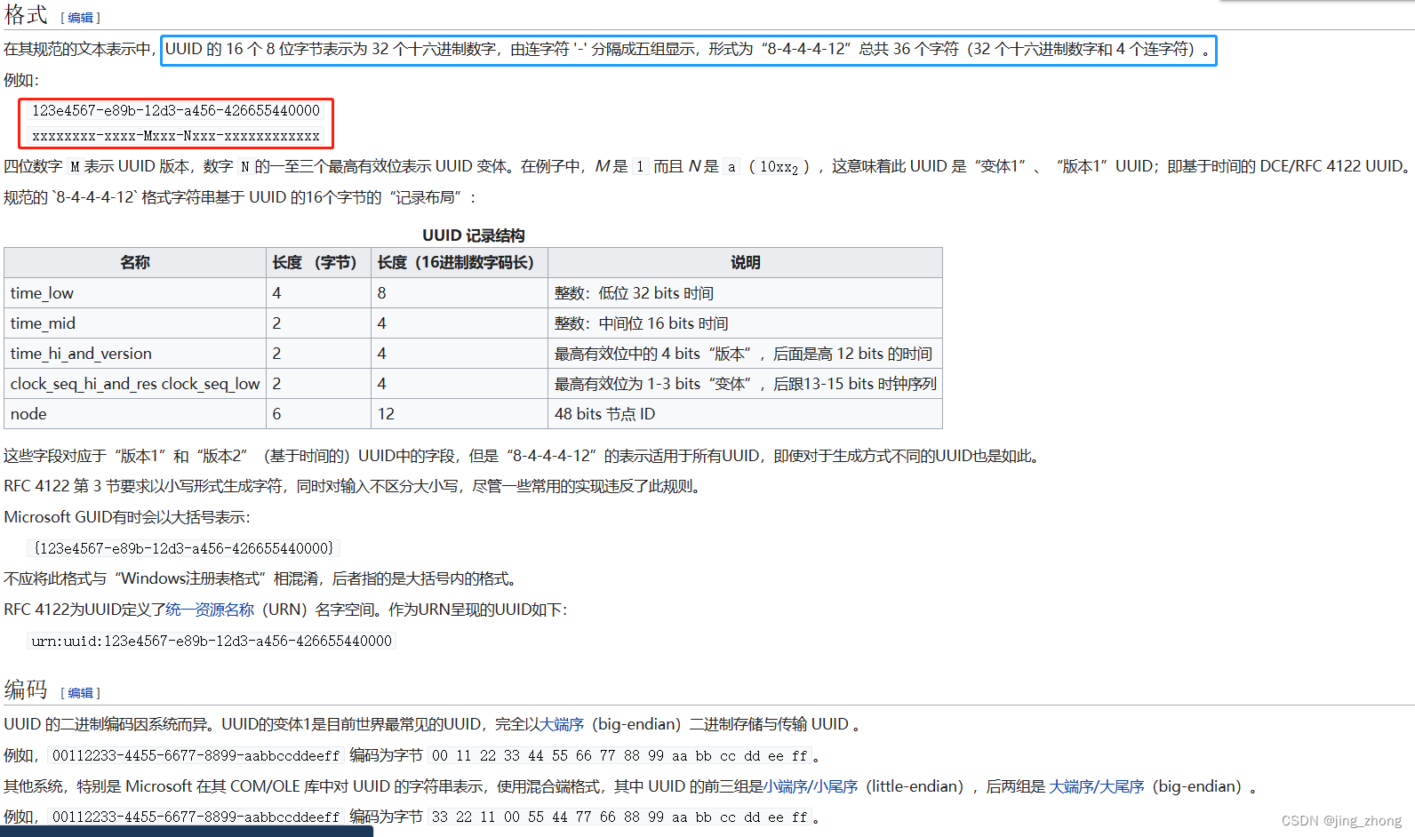Select the time_low table cell

135,293
